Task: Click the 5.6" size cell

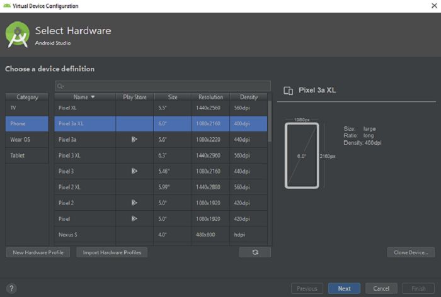Action: (173, 140)
